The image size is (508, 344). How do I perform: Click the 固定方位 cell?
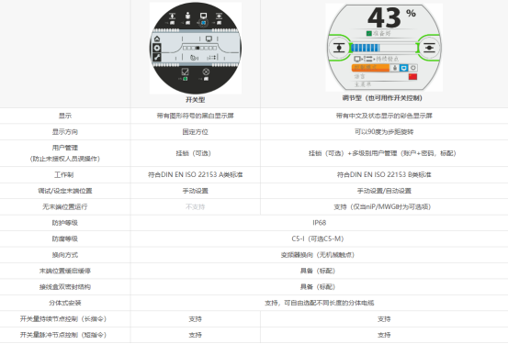196,132
